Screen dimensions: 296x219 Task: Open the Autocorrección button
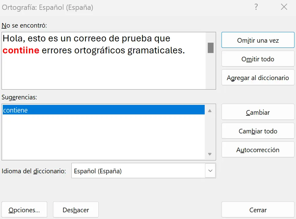coord(258,149)
